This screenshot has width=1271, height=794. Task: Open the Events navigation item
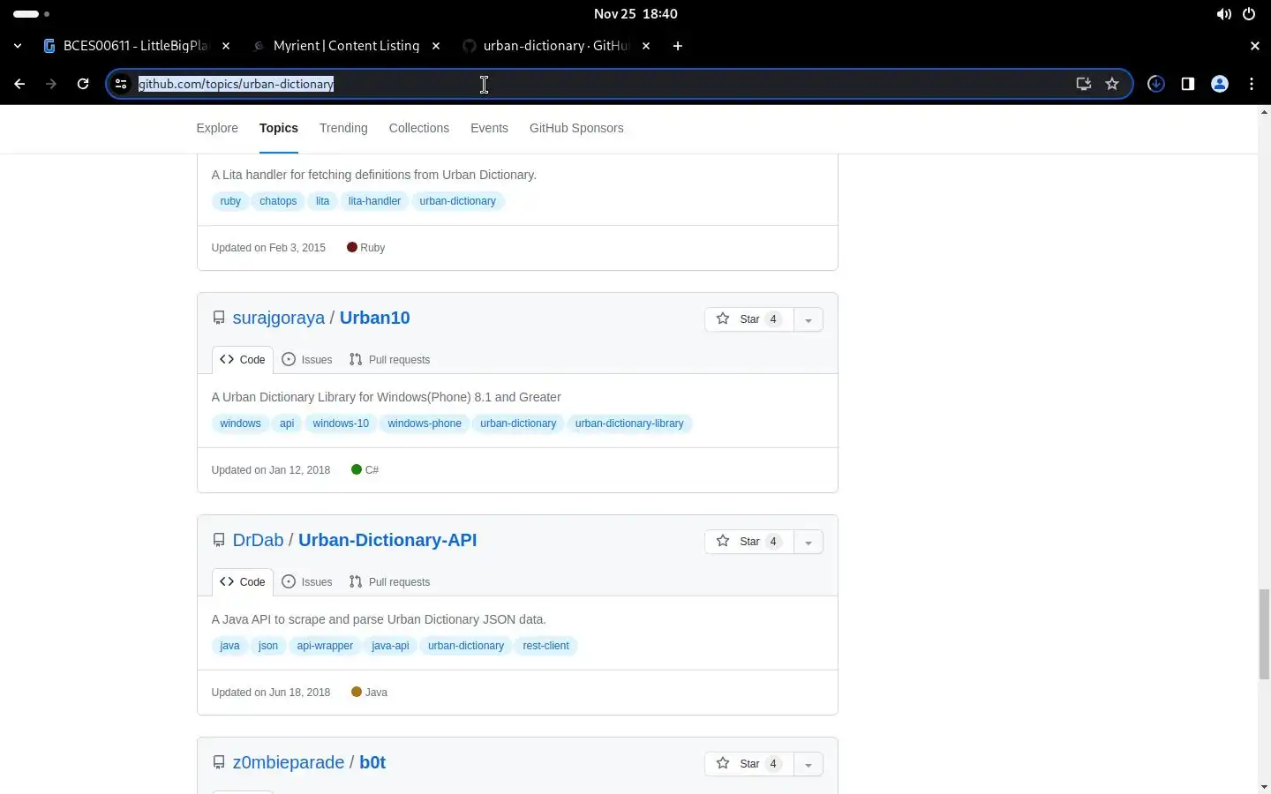(x=489, y=128)
